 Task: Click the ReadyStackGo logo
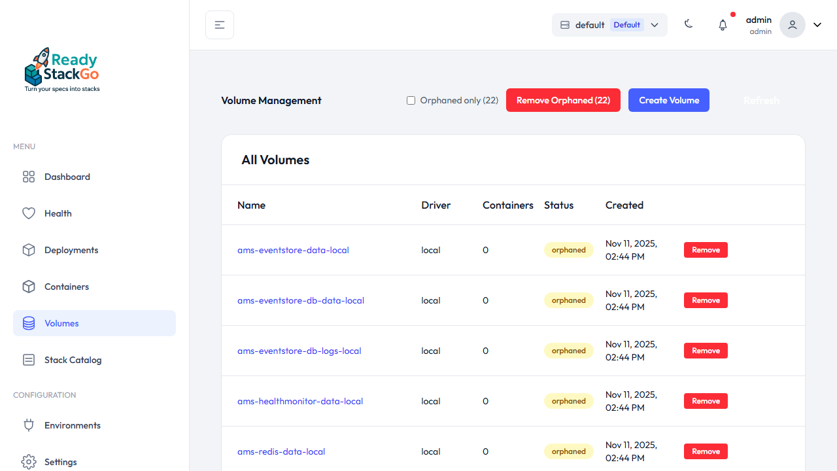(61, 69)
